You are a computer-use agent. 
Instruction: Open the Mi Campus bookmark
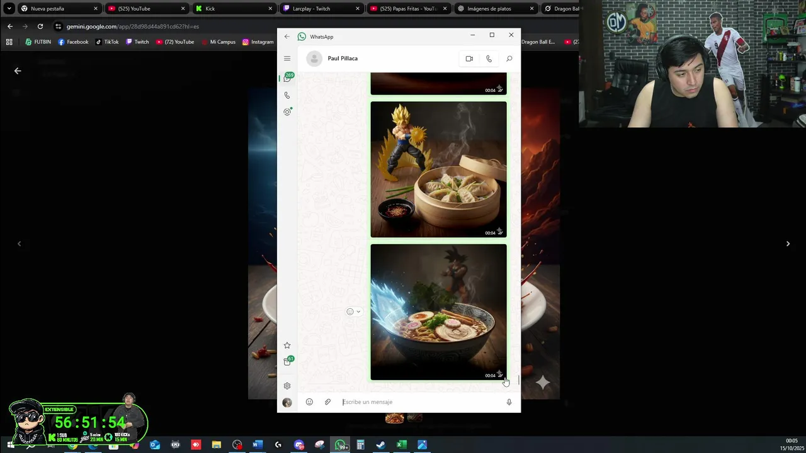click(x=218, y=42)
